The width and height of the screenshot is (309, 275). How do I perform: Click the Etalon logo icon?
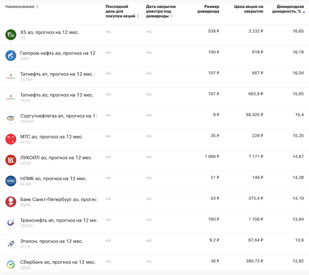point(11,243)
